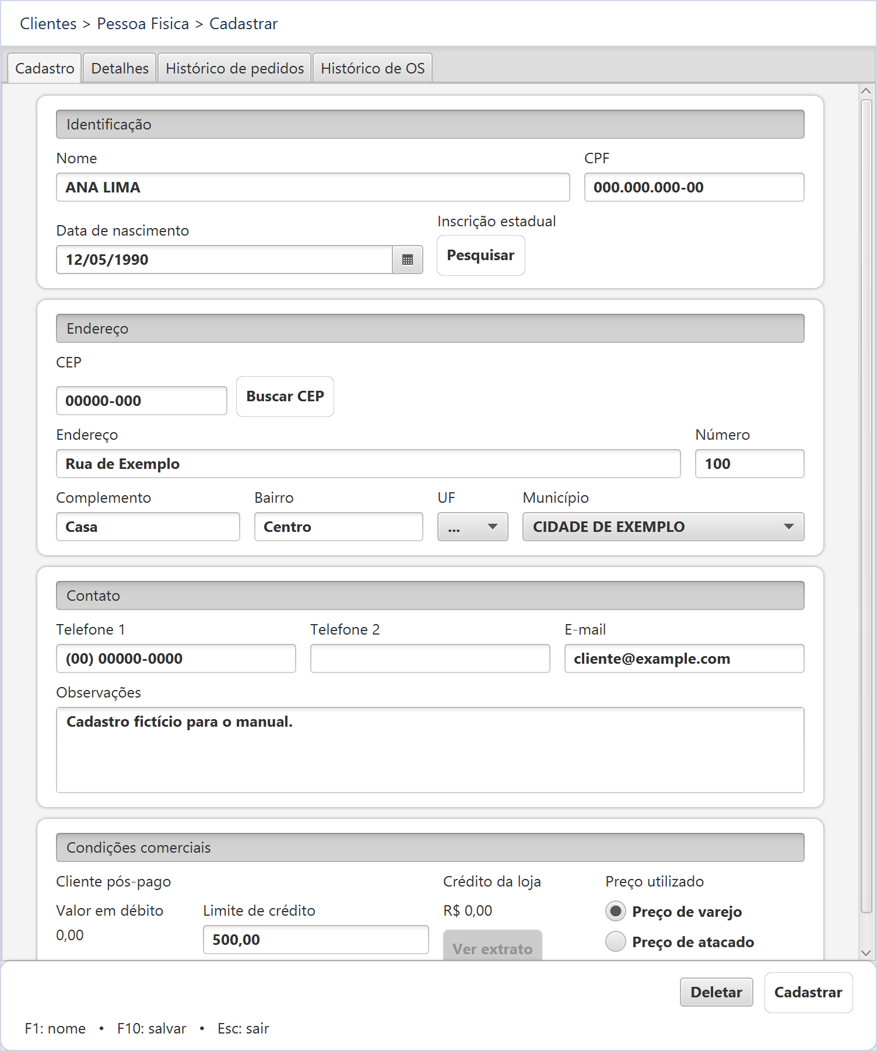877x1051 pixels.
Task: Click the Pesquisar button for Inscrição estadual
Action: click(x=480, y=255)
